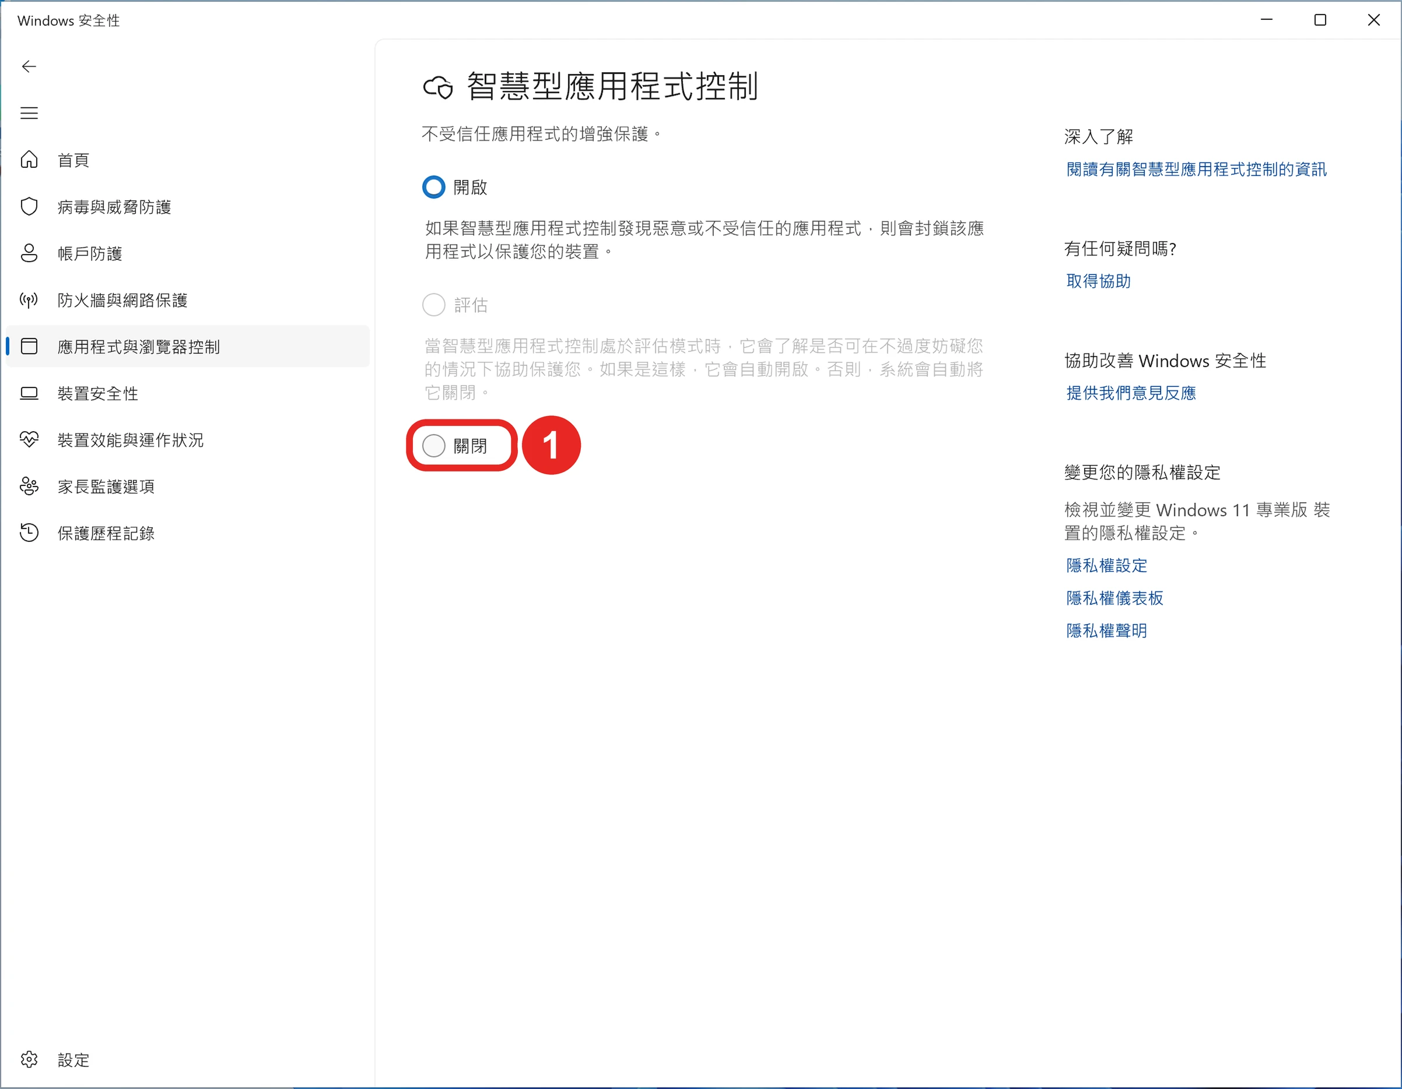The height and width of the screenshot is (1089, 1402).
Task: Open 首頁 in the sidebar
Action: point(187,160)
